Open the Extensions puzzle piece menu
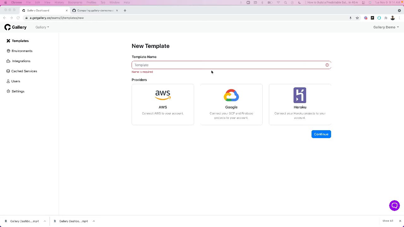Screen dimensions: 404x227 [386, 18]
